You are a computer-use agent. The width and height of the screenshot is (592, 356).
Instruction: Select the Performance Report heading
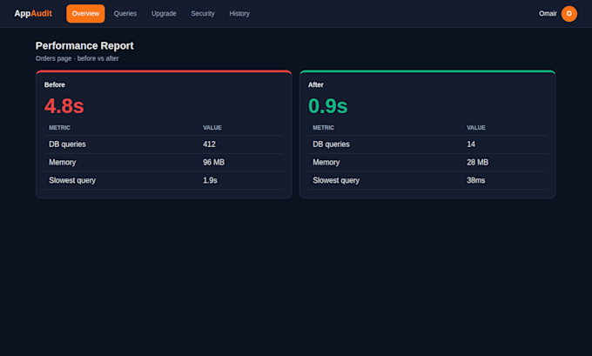pyautogui.click(x=84, y=45)
